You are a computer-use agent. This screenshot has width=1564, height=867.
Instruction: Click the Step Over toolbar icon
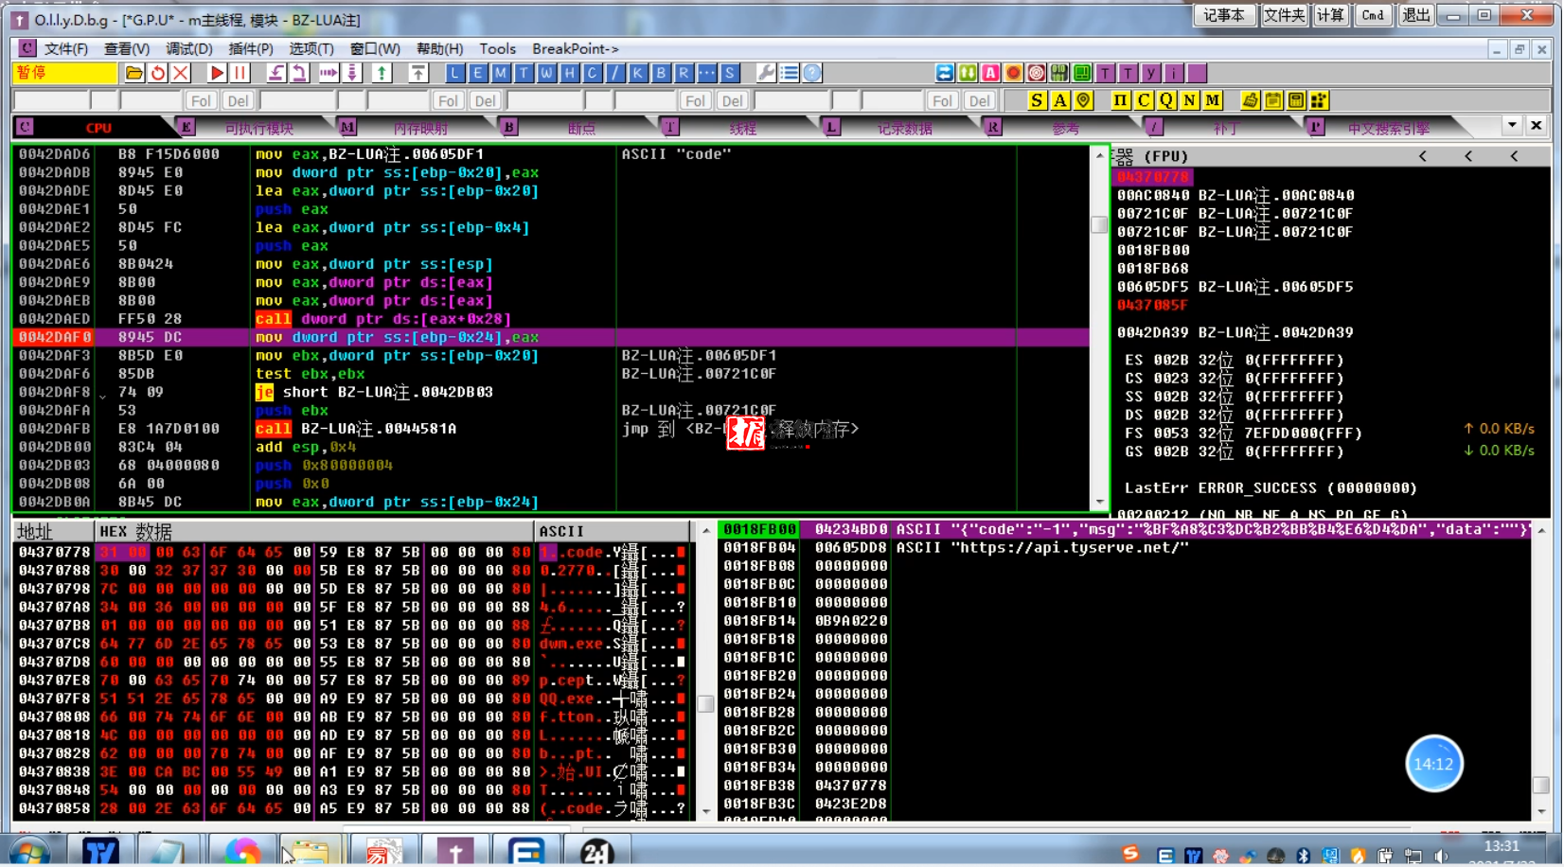coord(299,73)
